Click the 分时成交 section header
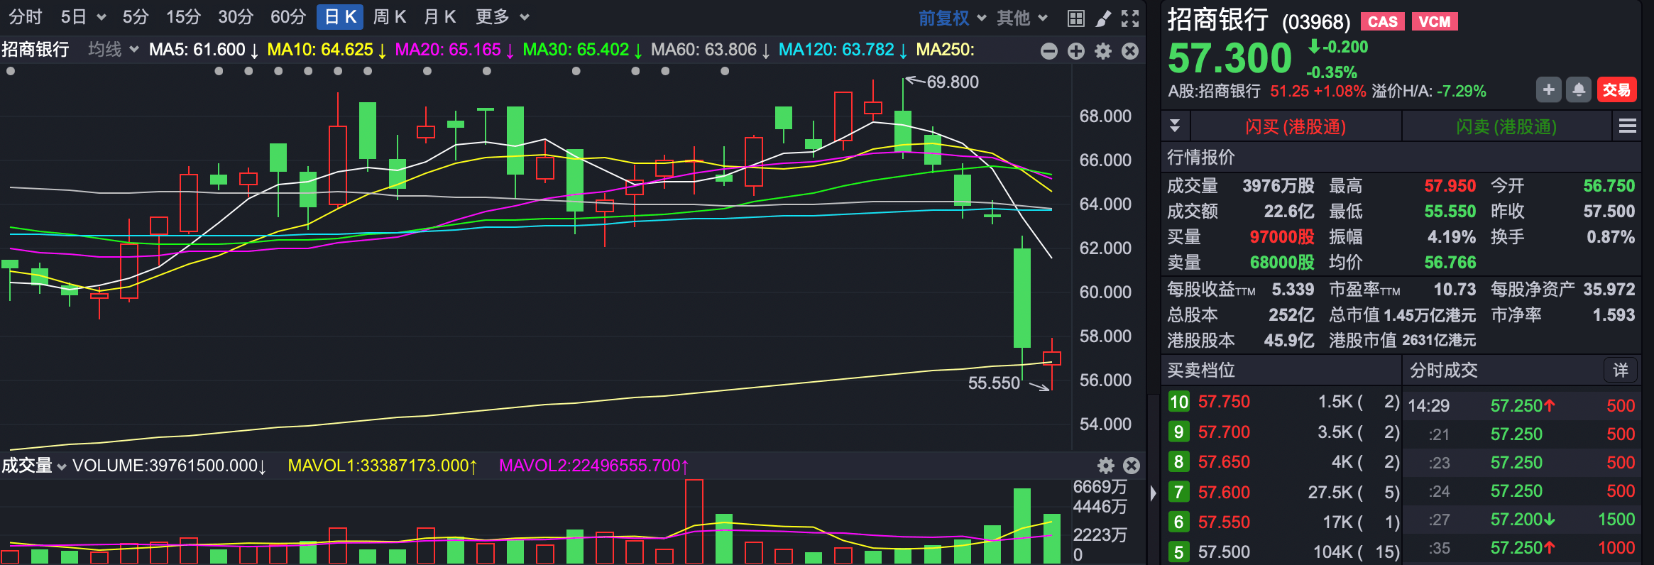The image size is (1654, 565). pos(1443,370)
